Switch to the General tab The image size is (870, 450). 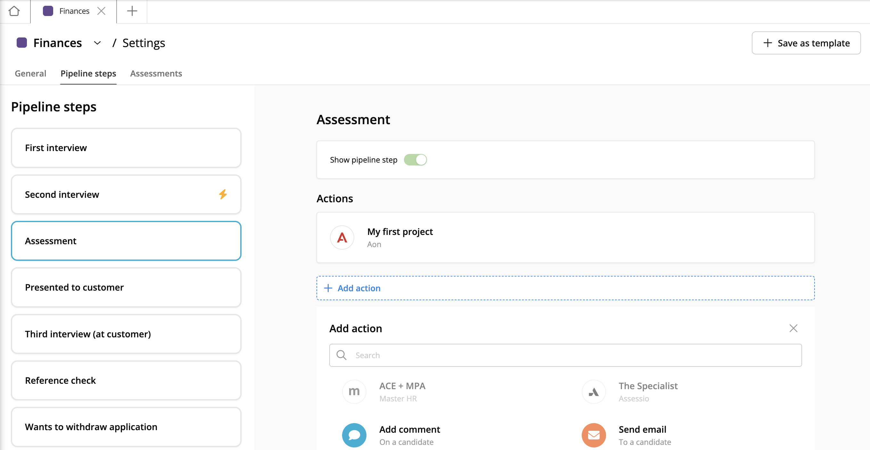click(30, 73)
